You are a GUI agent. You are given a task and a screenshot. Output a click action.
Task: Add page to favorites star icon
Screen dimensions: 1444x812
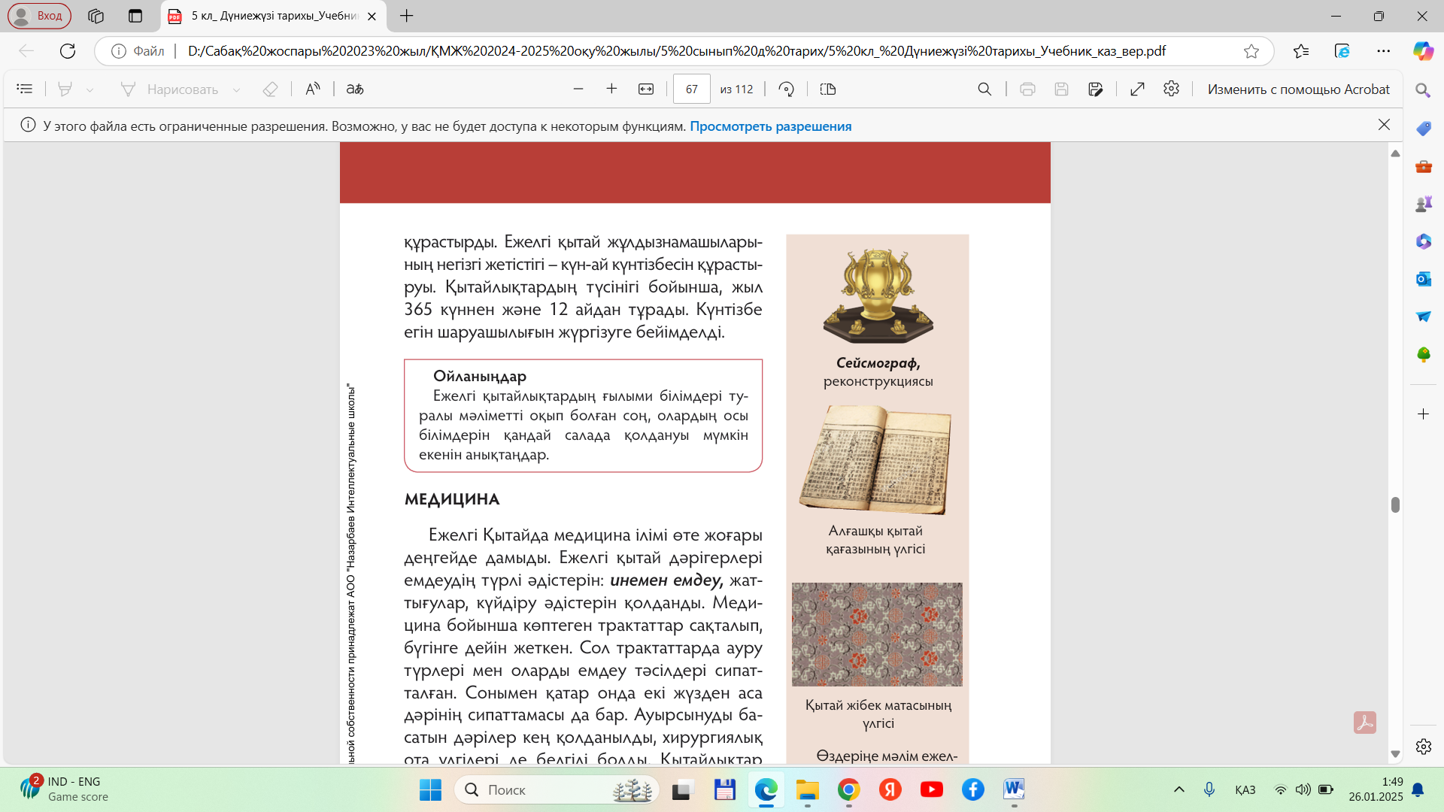(1251, 51)
